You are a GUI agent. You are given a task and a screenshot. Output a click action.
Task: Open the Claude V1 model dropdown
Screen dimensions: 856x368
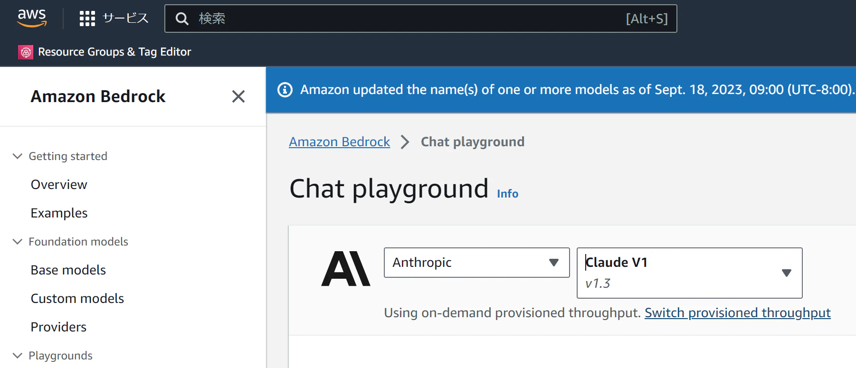(689, 273)
